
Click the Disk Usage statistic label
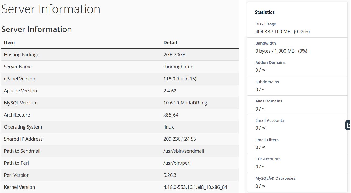265,24
